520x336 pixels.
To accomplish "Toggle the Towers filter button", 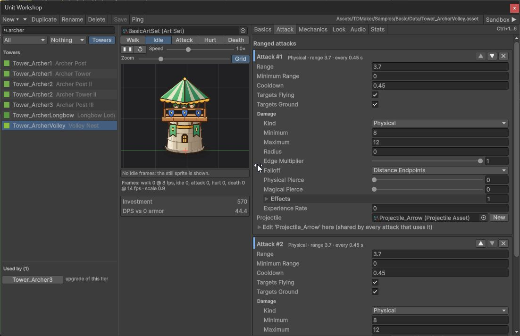I will [102, 40].
